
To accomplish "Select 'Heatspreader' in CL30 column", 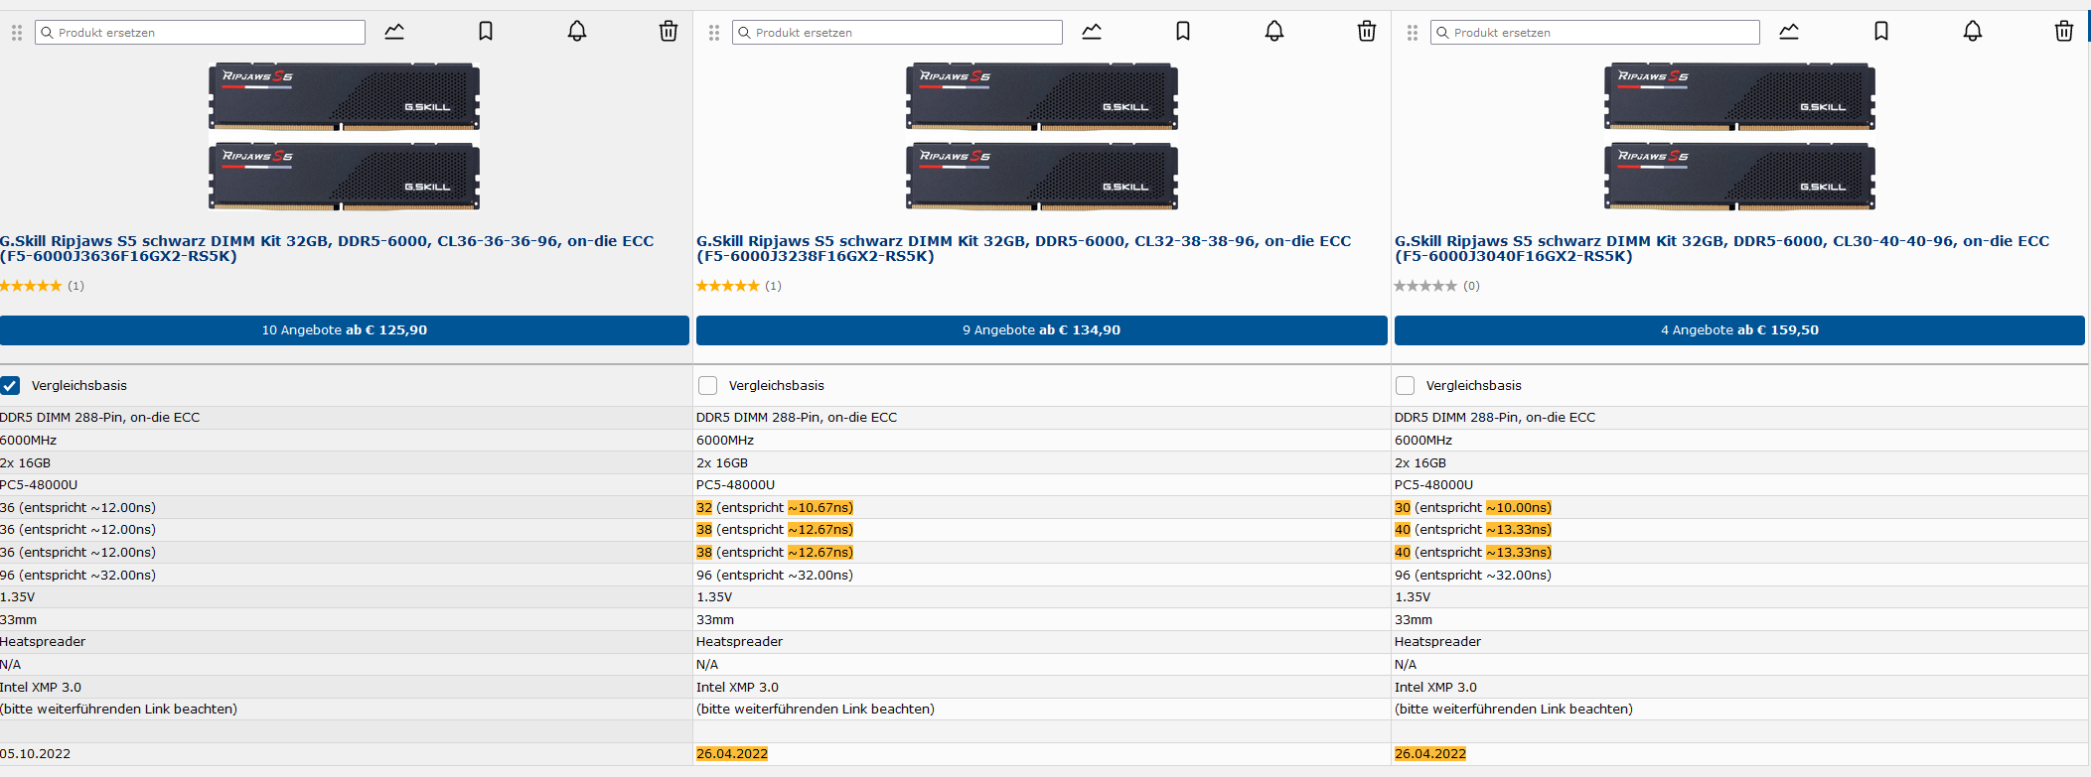I will [1437, 642].
